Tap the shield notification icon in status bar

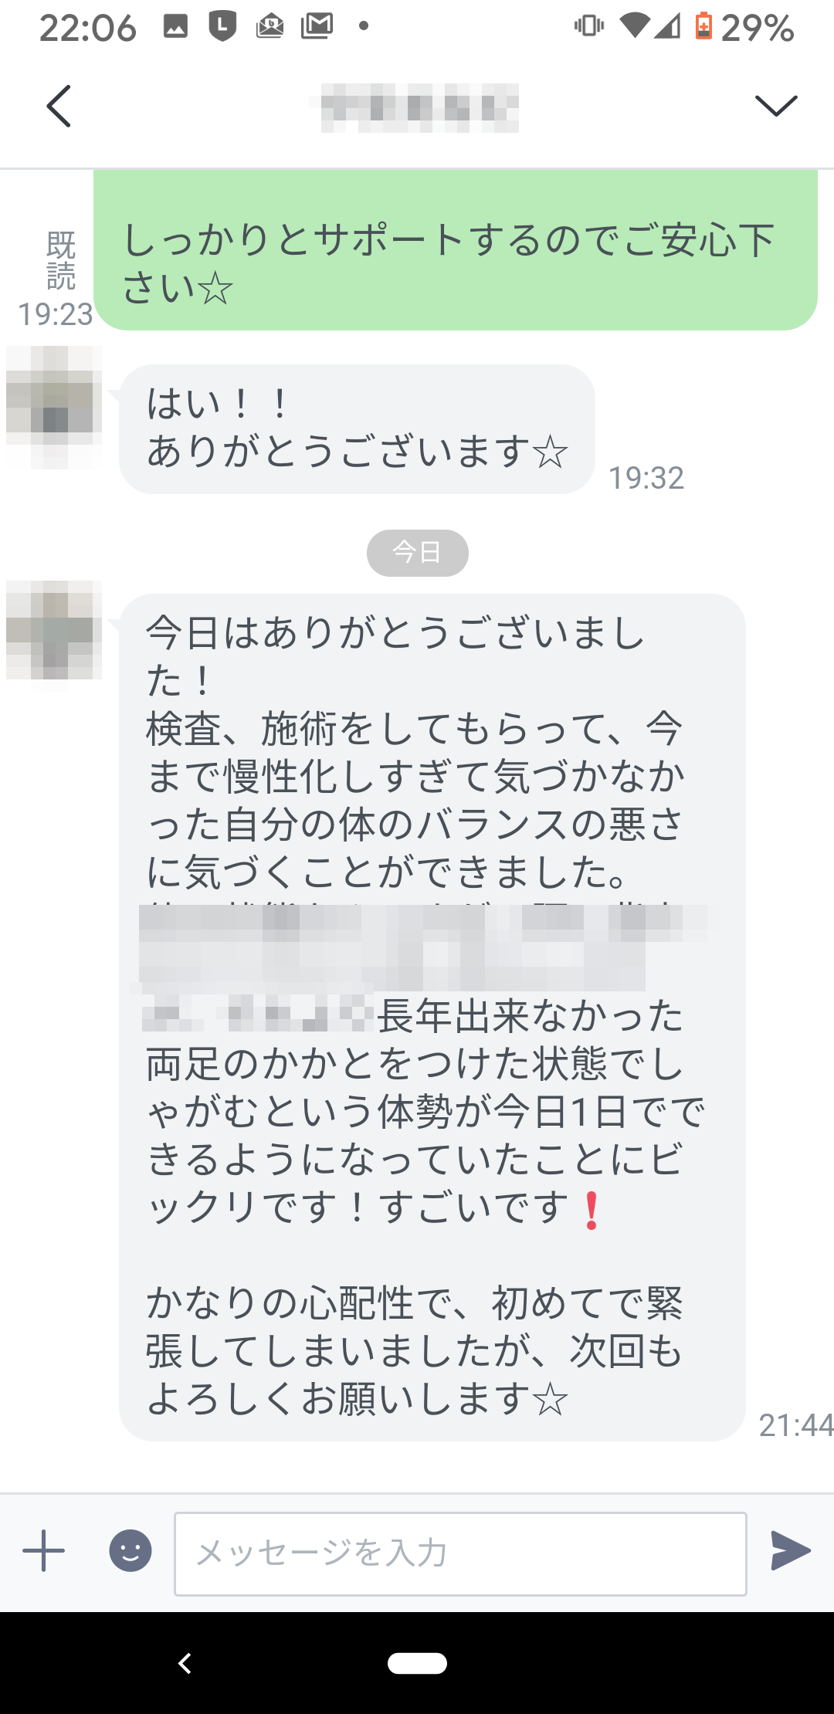222,26
